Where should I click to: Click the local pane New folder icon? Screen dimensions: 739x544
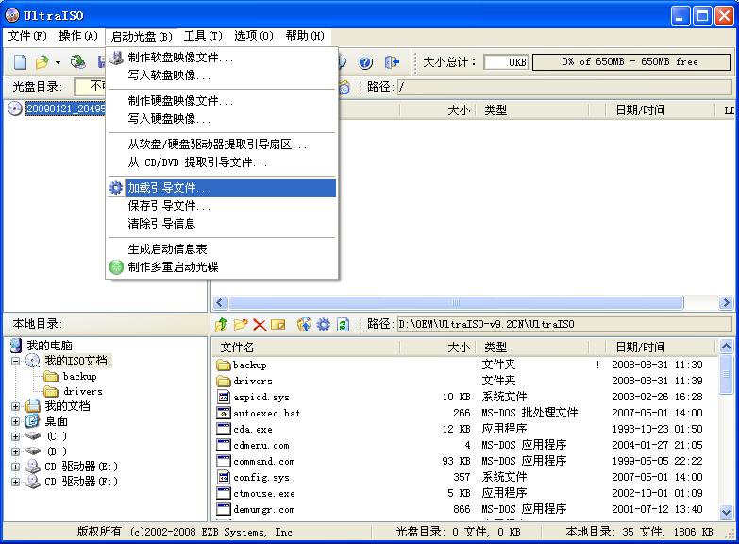241,325
